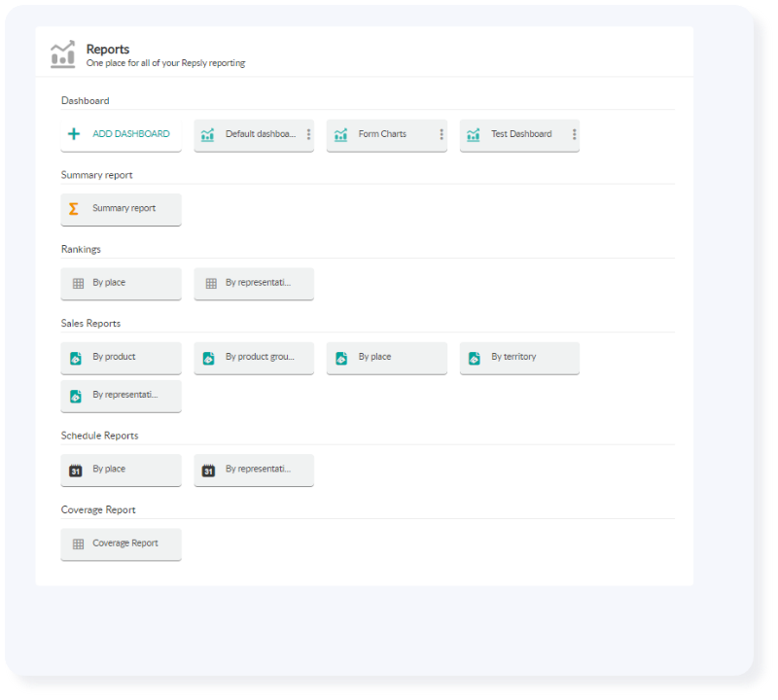Select the sales icon on By product report
Viewport: 778px width, 700px height.
pos(78,358)
